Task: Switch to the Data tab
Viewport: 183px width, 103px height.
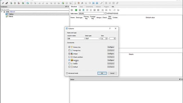Action: (x=81, y=7)
